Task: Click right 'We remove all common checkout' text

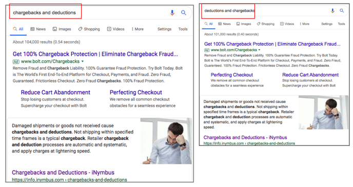Action: (x=235, y=80)
